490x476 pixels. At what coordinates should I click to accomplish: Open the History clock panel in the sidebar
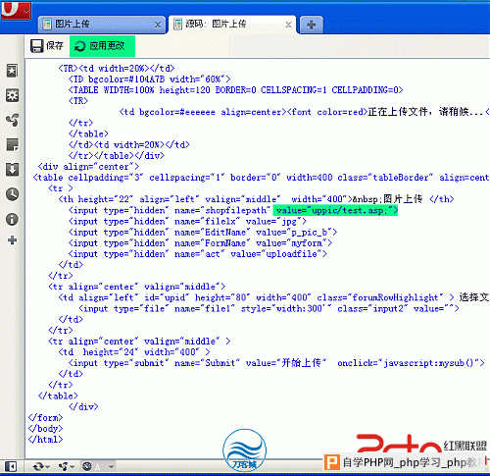coord(12,194)
